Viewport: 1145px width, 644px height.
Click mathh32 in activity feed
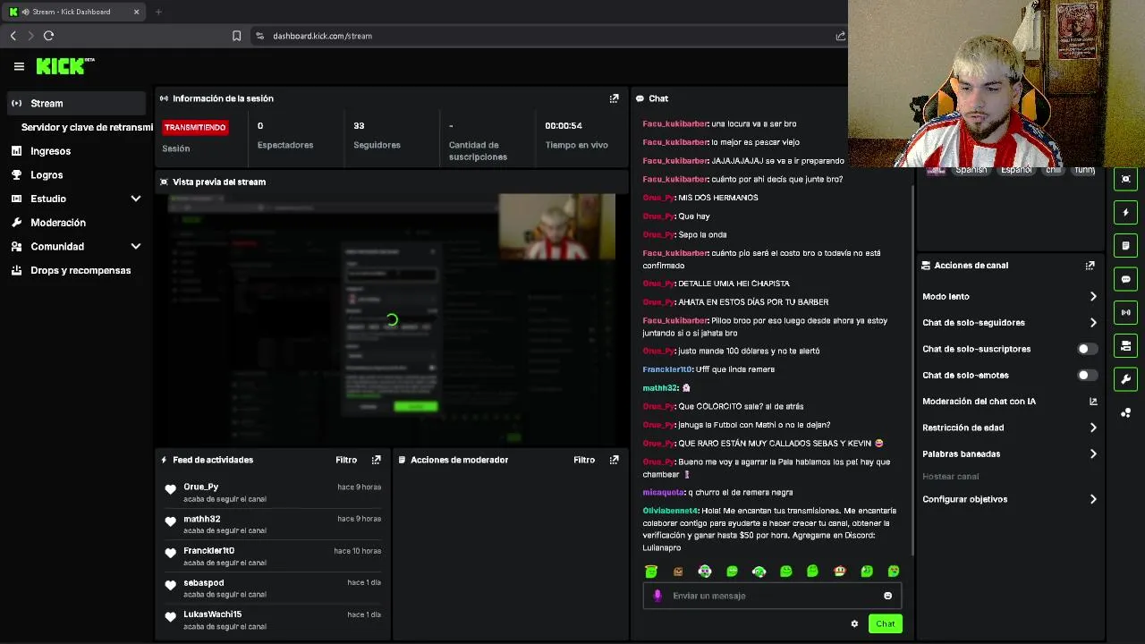point(202,519)
